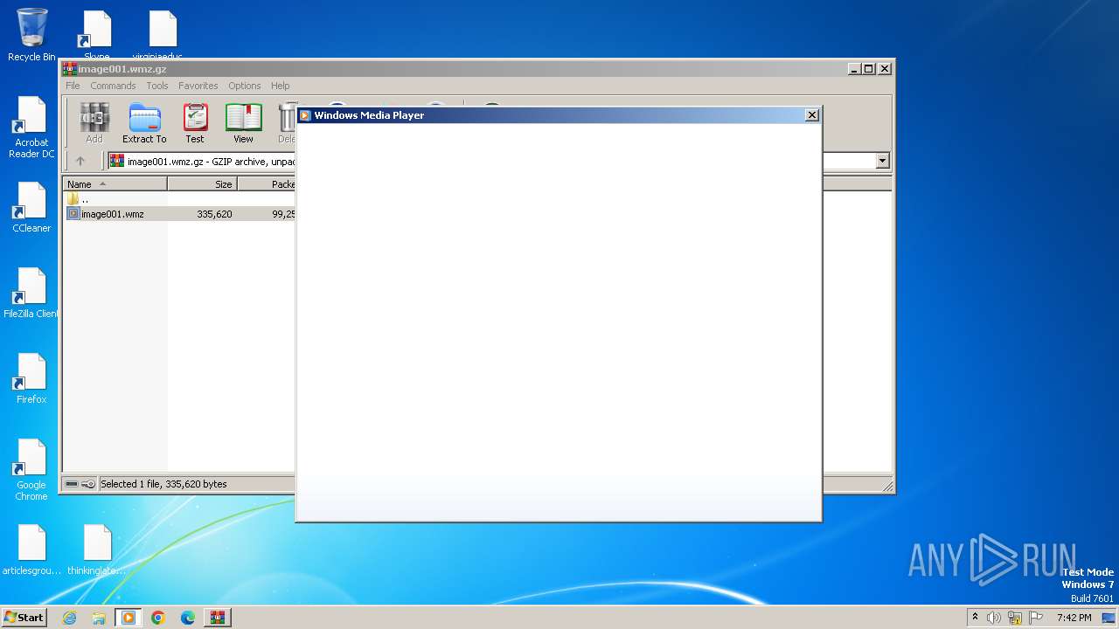This screenshot has width=1119, height=629.
Task: Click the WinRAR title bar icon
Action: tap(70, 69)
